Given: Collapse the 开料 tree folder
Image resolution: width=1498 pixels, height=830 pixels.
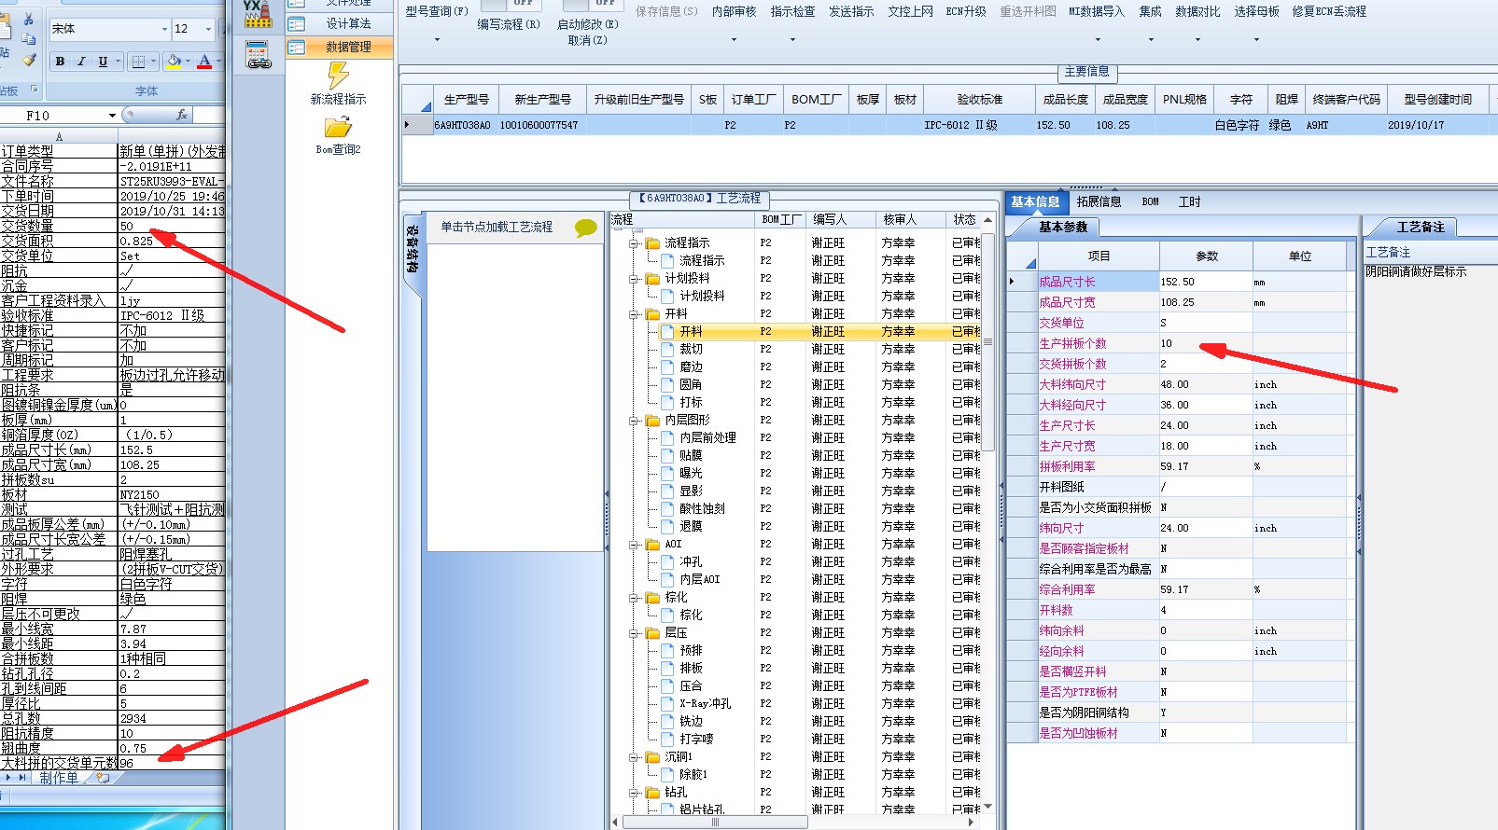Looking at the screenshot, I should coord(635,314).
